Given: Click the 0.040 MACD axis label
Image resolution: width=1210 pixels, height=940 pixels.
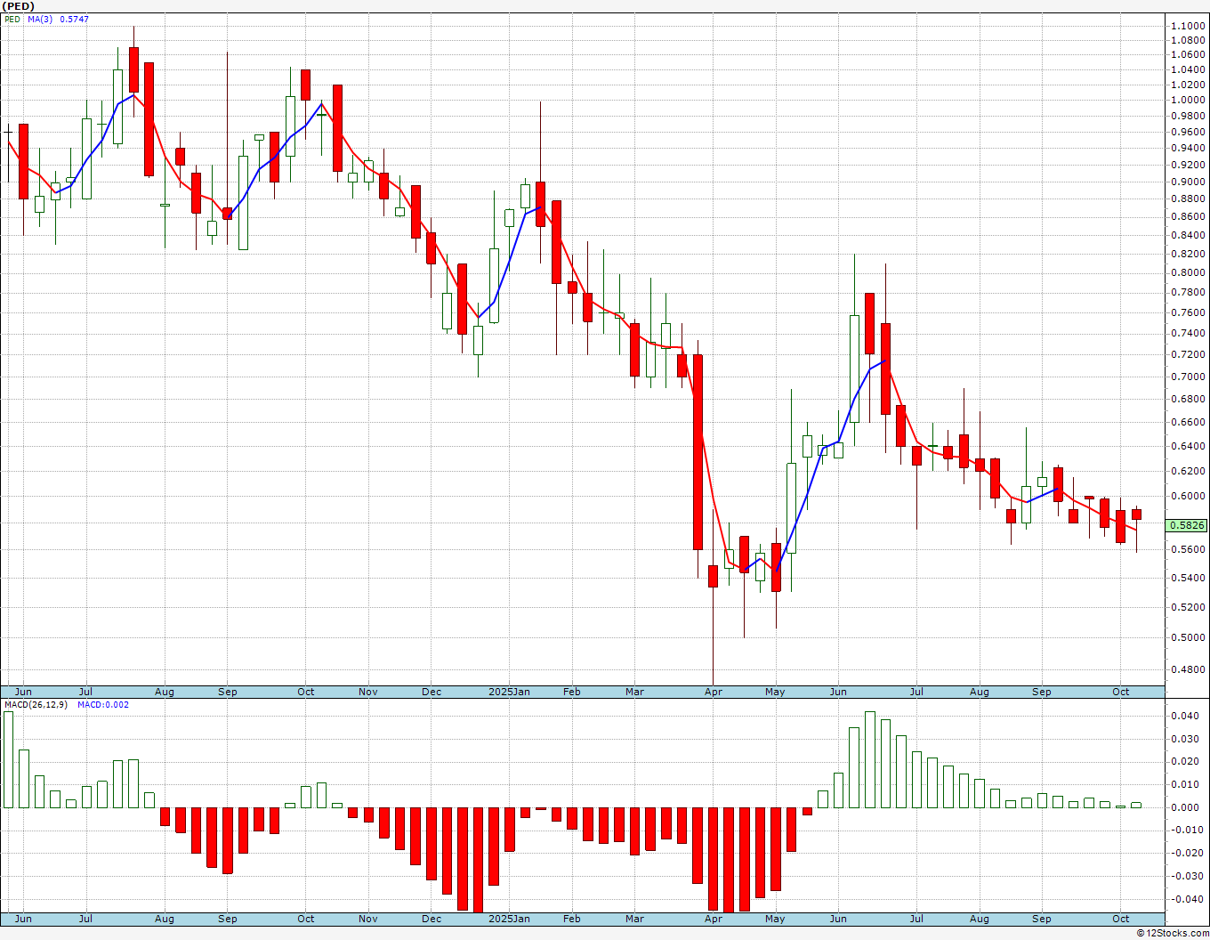Looking at the screenshot, I should point(1185,716).
